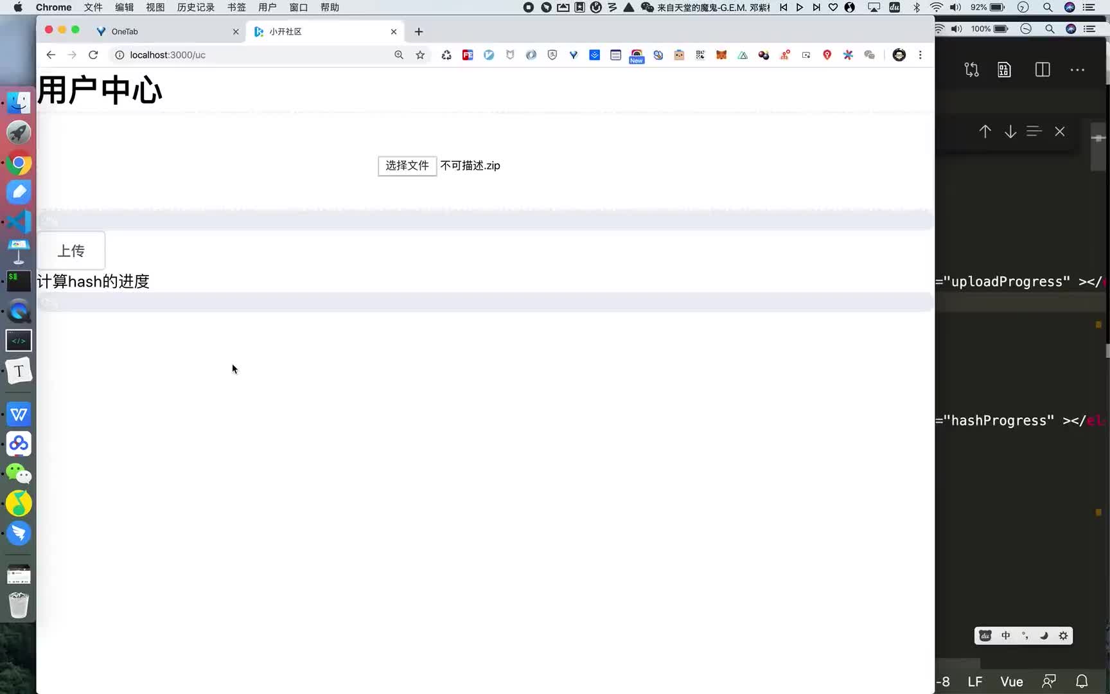
Task: Open Siri from the macOS menu bar
Action: 1070,7
